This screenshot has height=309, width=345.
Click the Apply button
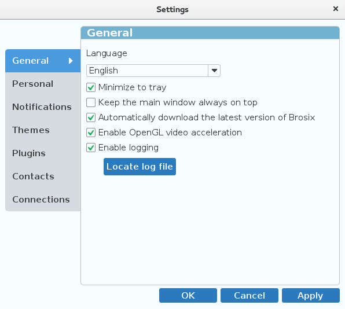pyautogui.click(x=311, y=295)
